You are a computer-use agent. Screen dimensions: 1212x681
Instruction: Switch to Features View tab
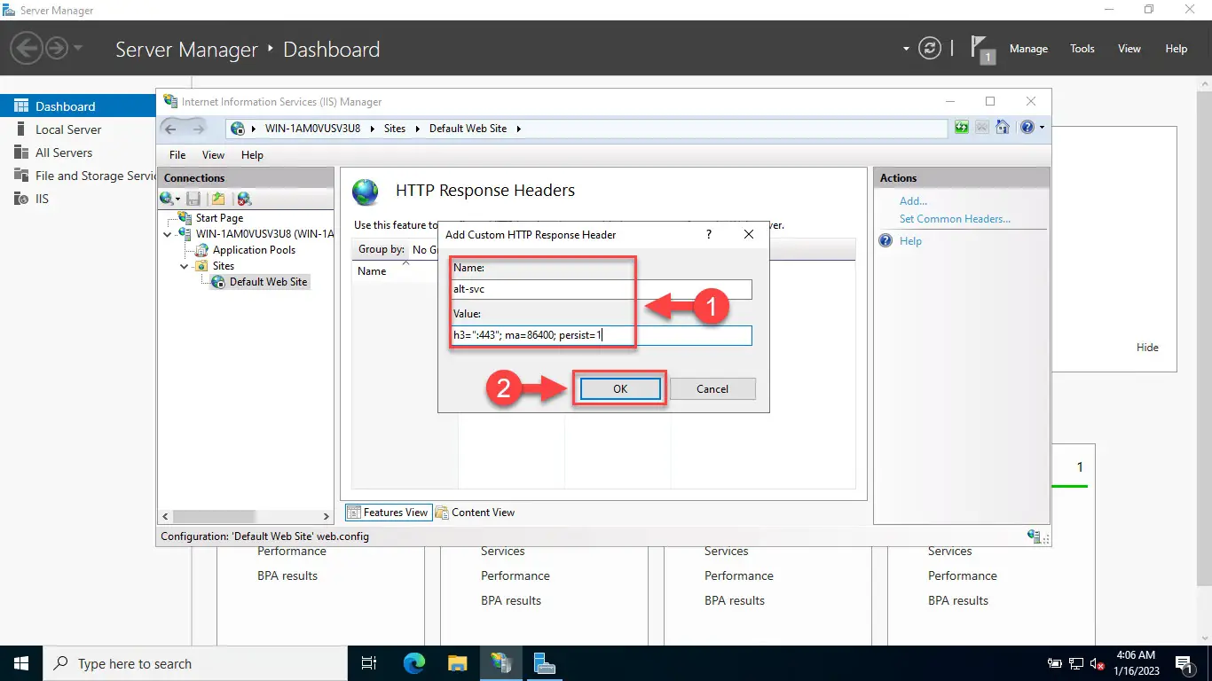(388, 513)
